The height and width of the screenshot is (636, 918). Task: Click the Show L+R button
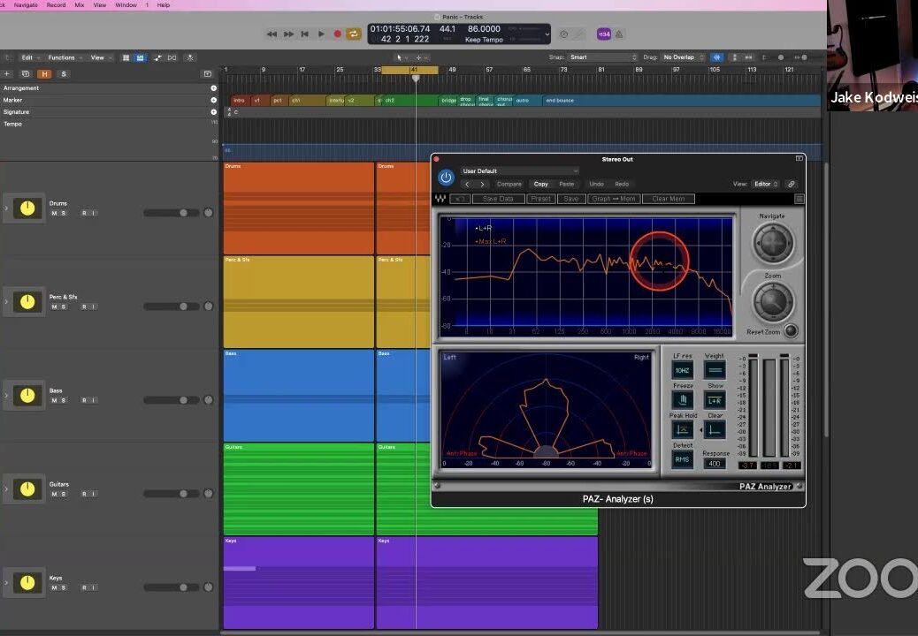tap(715, 400)
